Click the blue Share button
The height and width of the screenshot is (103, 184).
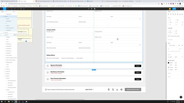(174, 9)
